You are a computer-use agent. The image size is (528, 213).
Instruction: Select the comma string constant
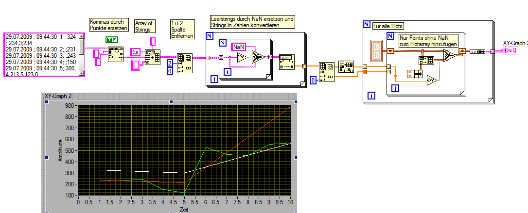point(96,53)
